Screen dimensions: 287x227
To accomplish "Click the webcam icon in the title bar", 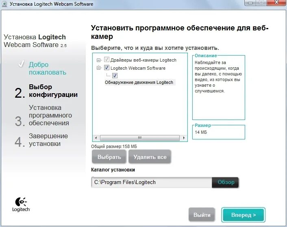I will coord(4,4).
